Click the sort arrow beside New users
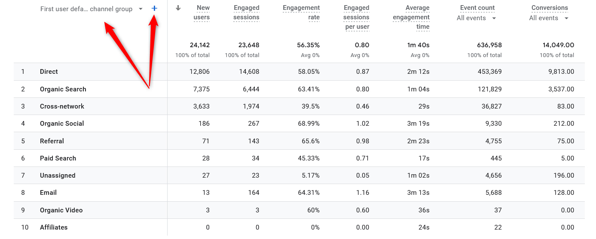Screen dimensions: 596x239 pyautogui.click(x=178, y=8)
